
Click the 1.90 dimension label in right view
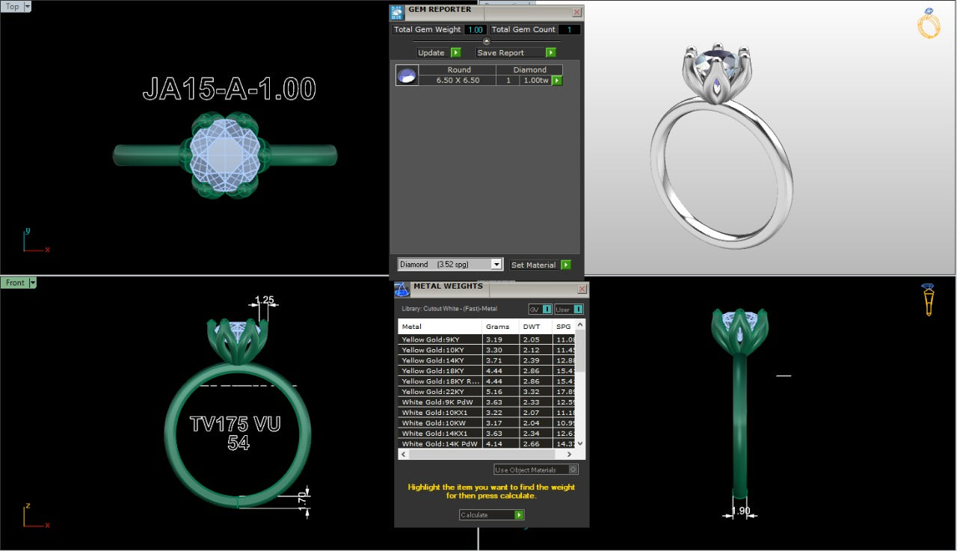pyautogui.click(x=740, y=511)
